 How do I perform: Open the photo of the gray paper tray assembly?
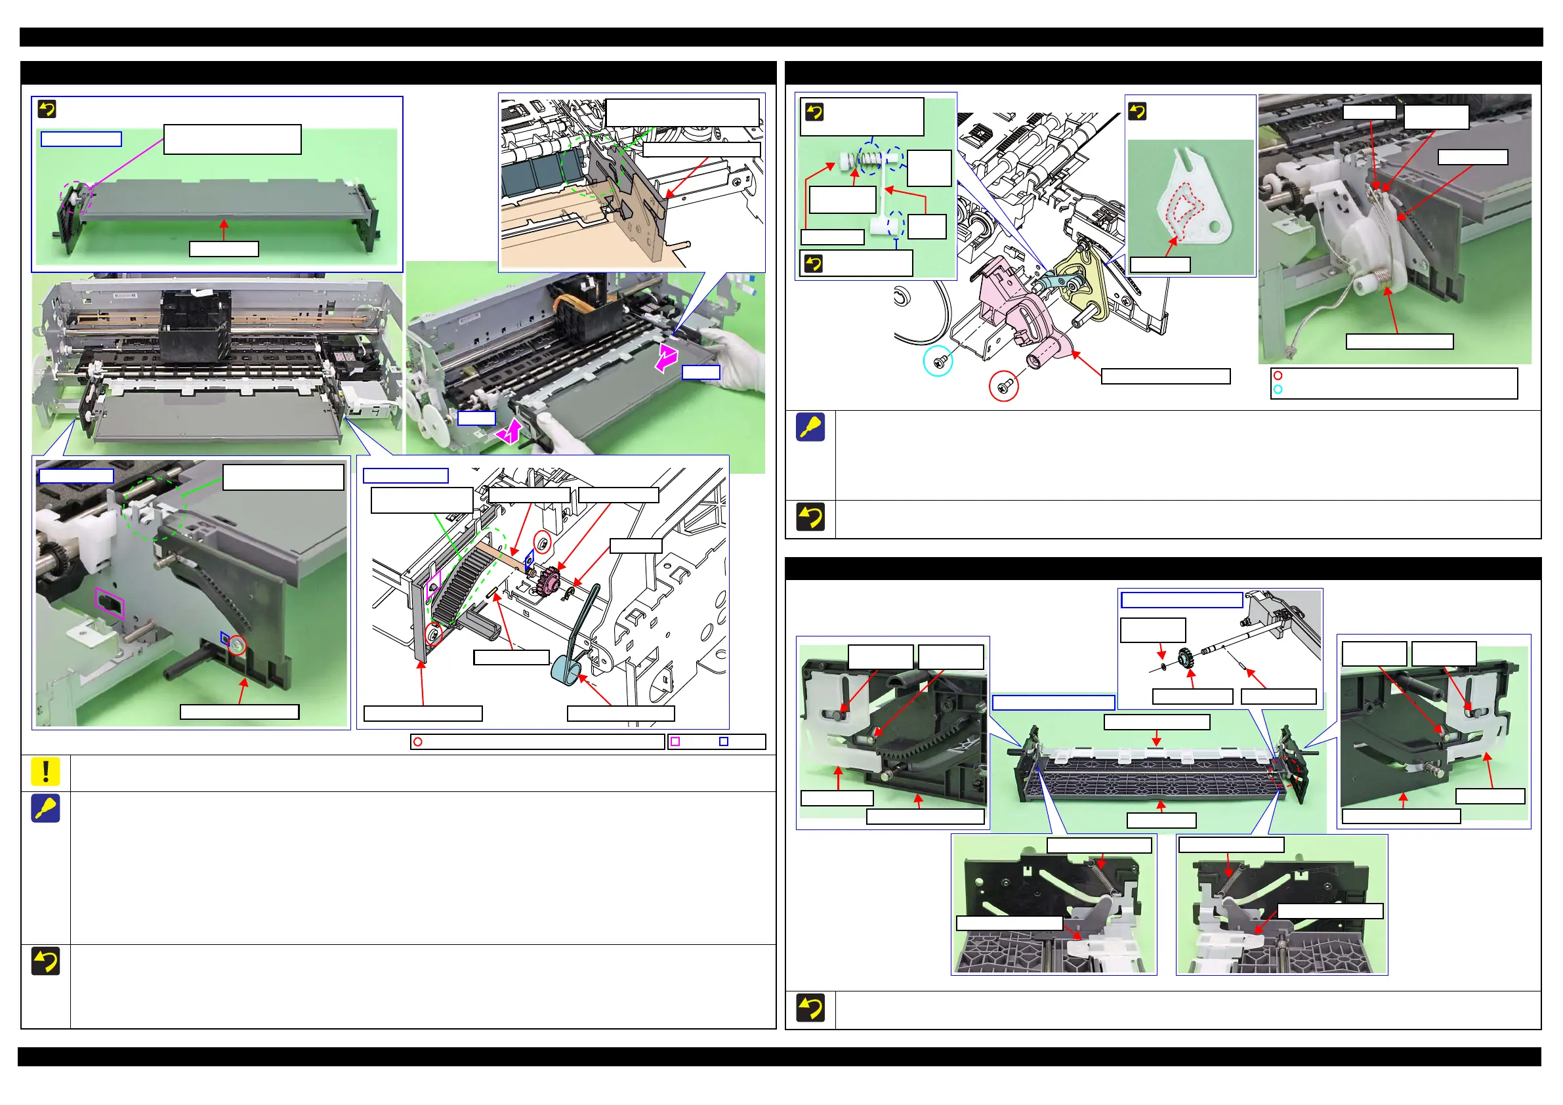tap(217, 196)
